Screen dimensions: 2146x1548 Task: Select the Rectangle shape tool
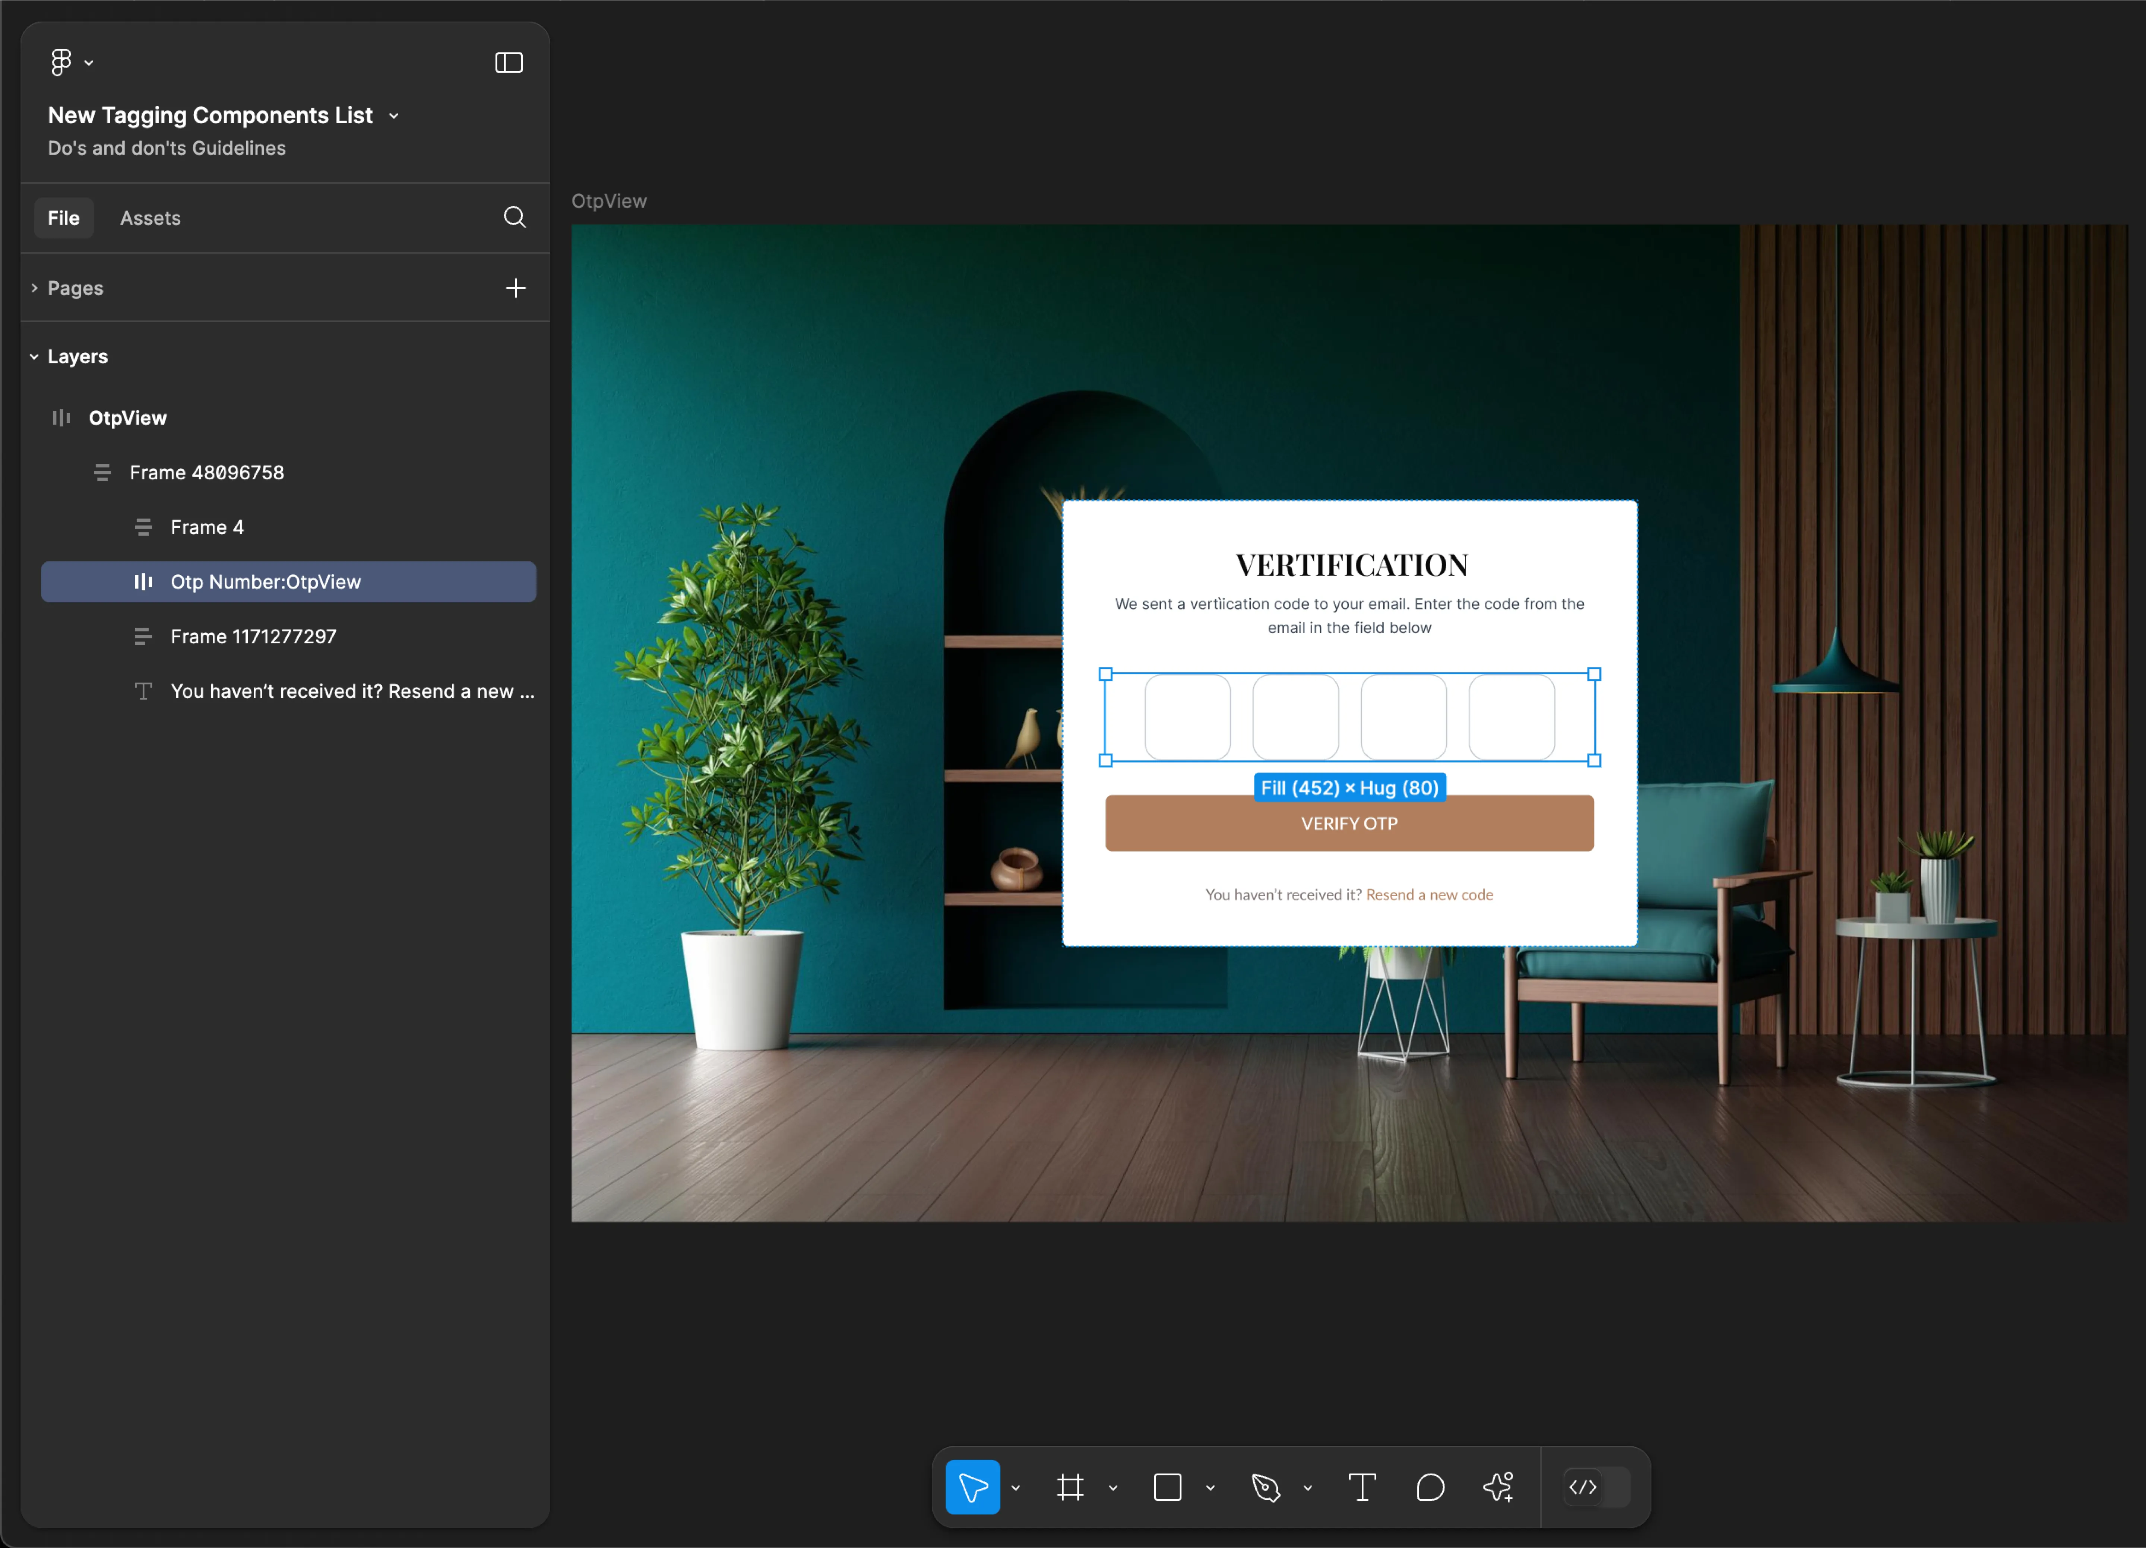[1168, 1487]
